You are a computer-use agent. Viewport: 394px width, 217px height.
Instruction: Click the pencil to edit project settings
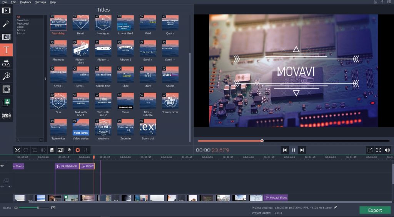click(335, 207)
